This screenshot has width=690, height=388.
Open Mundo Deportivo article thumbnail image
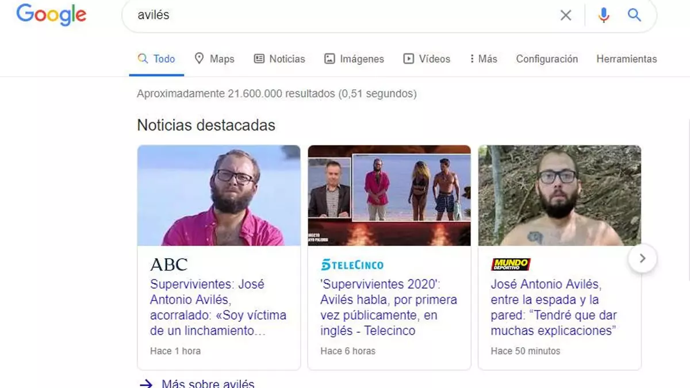point(559,195)
